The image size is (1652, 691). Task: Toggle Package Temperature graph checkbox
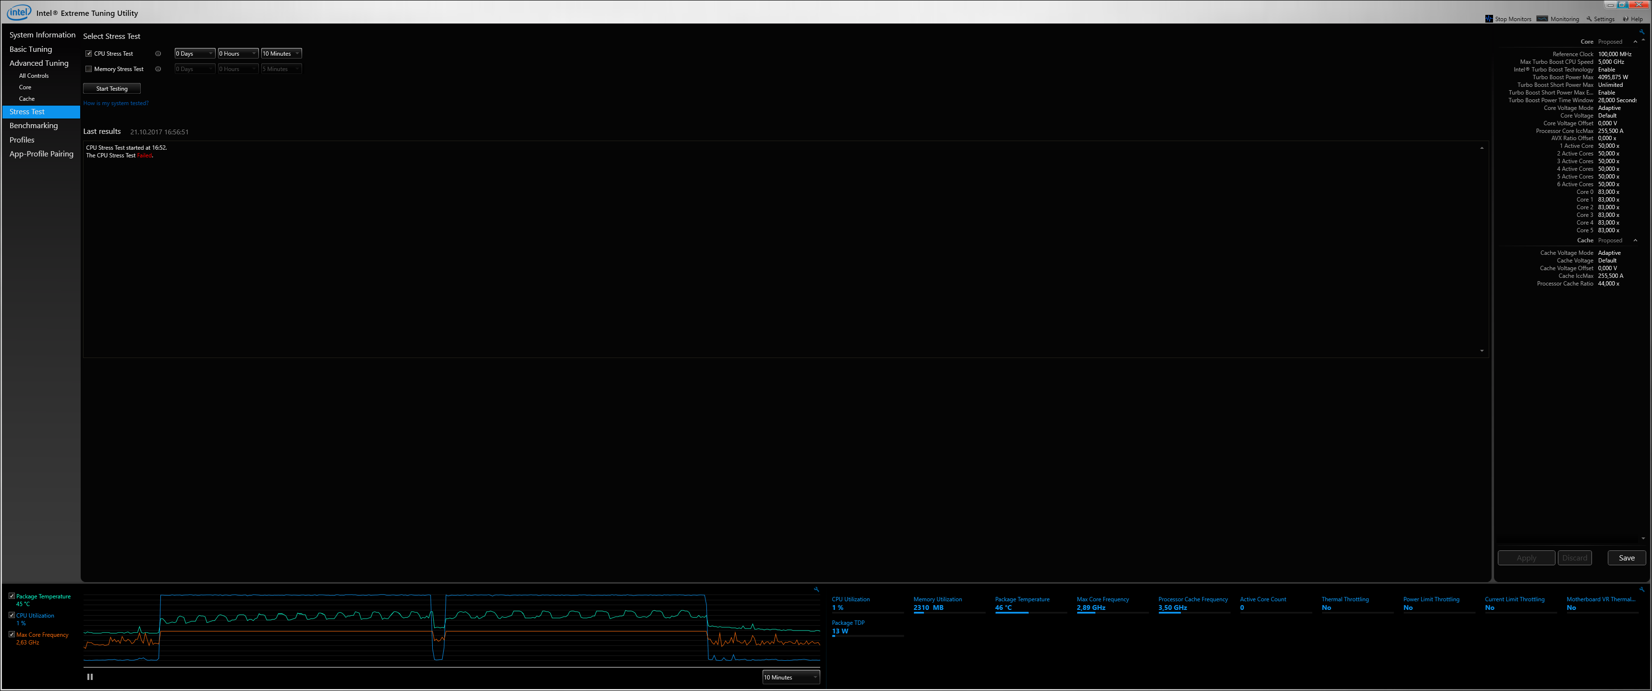click(x=12, y=596)
